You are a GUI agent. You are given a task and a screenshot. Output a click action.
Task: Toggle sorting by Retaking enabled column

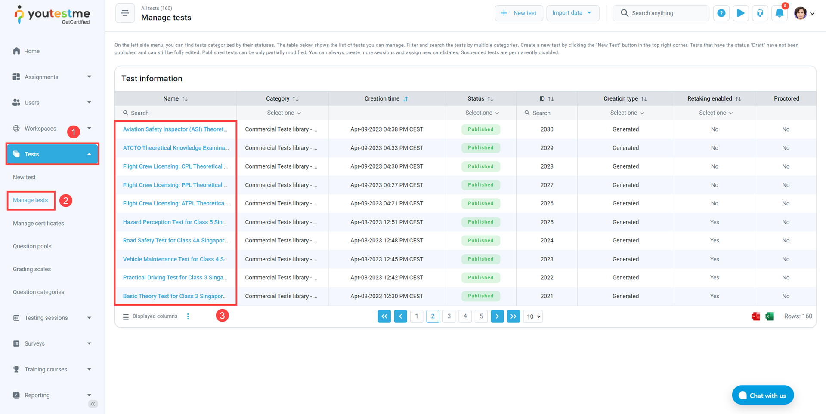[738, 99]
